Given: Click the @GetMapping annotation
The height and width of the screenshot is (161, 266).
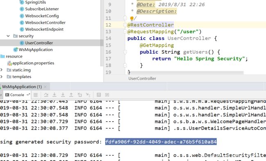Looking at the screenshot, I should [x=157, y=45].
